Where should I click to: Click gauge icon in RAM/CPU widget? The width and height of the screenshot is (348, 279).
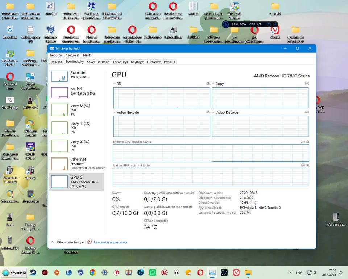pos(269,24)
